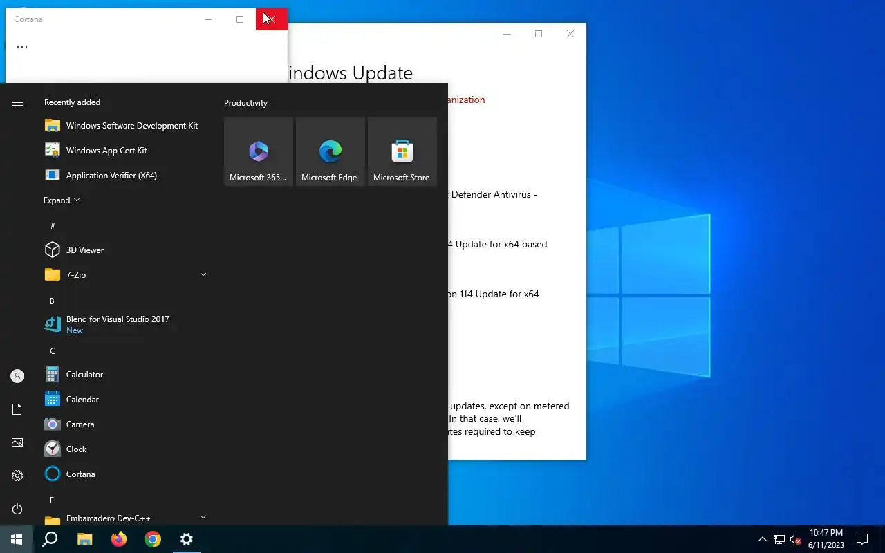
Task: Open Application Verifier (X64)
Action: click(124, 176)
